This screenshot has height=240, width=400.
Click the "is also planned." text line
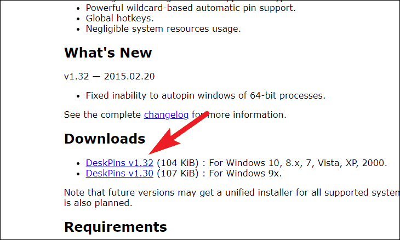(x=98, y=203)
